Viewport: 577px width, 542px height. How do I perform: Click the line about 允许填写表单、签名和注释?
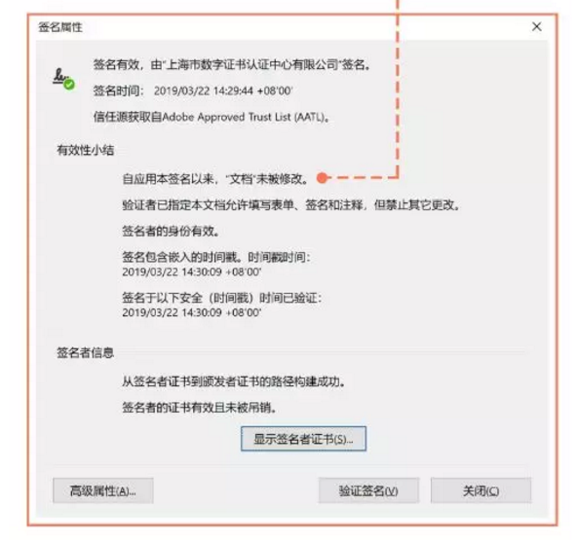coord(291,205)
